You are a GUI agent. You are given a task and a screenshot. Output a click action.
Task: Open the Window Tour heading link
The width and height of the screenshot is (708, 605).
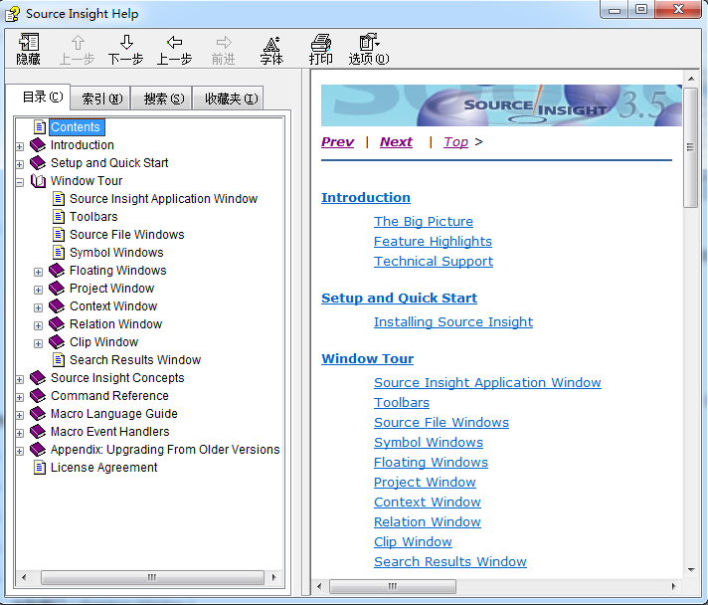point(367,359)
